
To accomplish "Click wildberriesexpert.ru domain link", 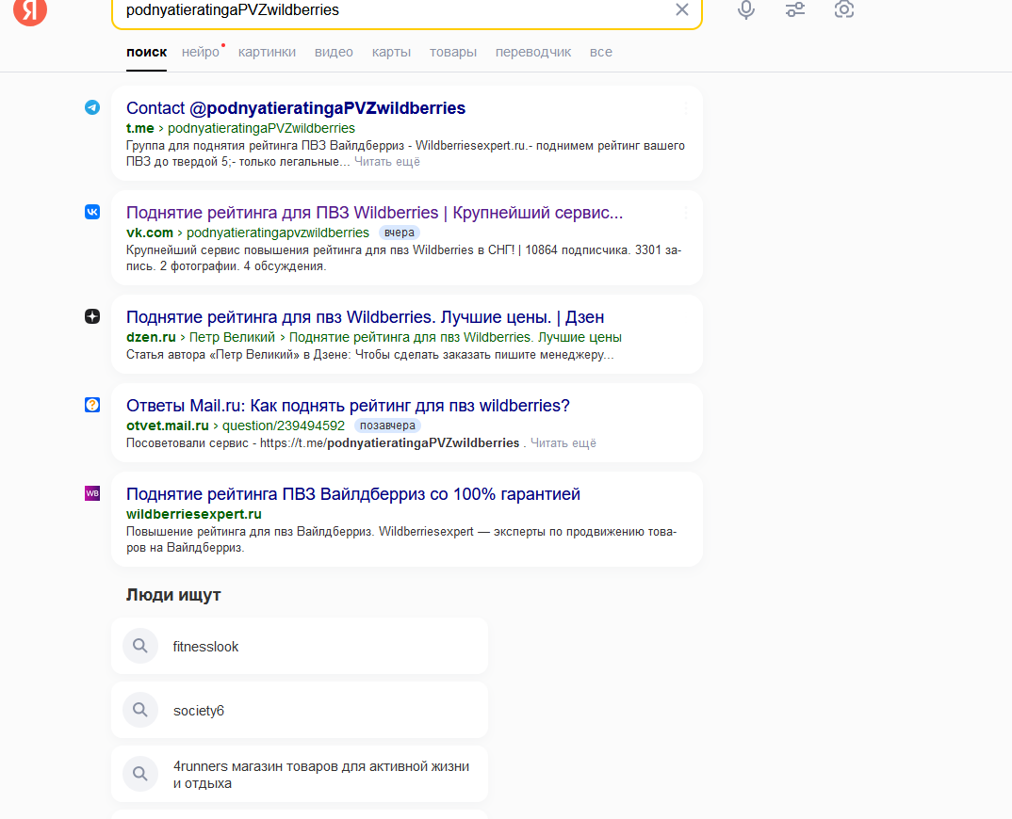I will tap(193, 514).
